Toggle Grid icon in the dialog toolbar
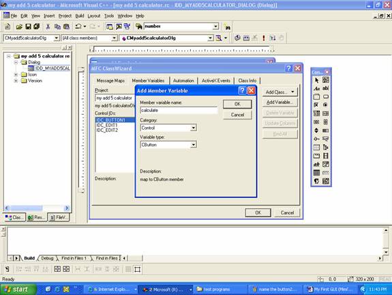 pos(128,269)
